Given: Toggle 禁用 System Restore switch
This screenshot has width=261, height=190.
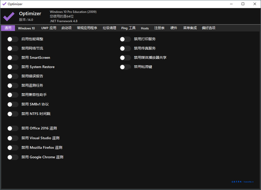Looking at the screenshot, I should coord(13,67).
